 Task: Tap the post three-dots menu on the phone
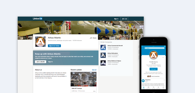tap(164, 80)
